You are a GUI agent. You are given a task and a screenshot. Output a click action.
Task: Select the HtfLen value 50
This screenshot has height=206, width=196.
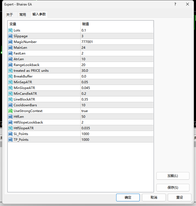(x=117, y=117)
